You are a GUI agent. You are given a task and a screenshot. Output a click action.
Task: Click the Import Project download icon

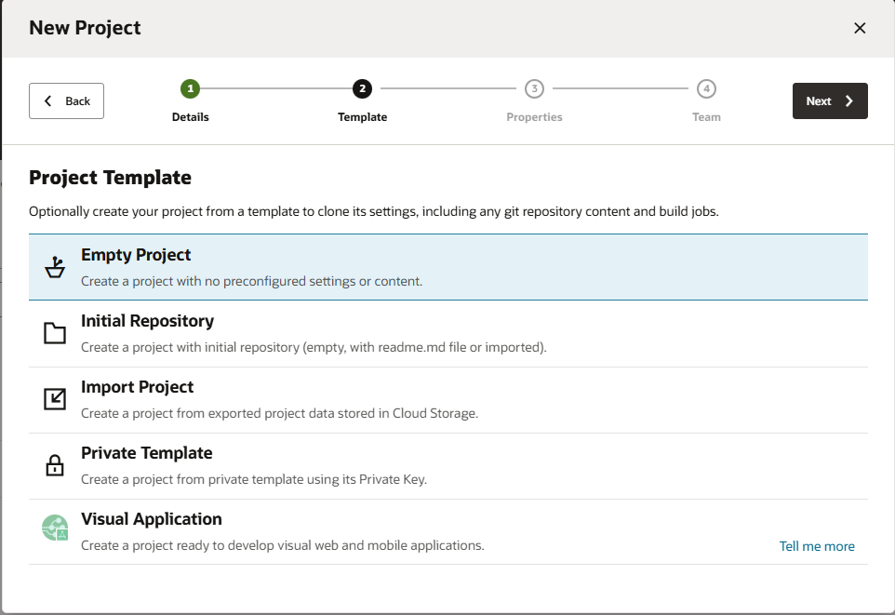[54, 397]
